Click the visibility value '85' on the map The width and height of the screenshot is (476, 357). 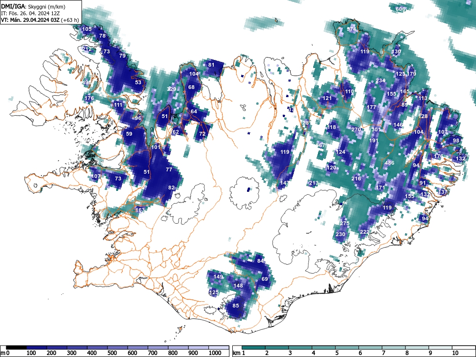coord(236,306)
